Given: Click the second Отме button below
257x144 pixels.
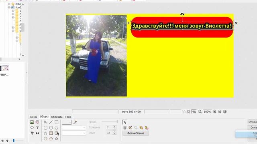Looking at the screenshot, I should [252, 128].
